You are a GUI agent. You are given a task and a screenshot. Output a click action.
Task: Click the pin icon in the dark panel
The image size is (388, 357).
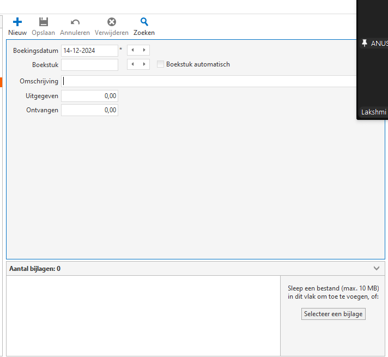(x=365, y=43)
